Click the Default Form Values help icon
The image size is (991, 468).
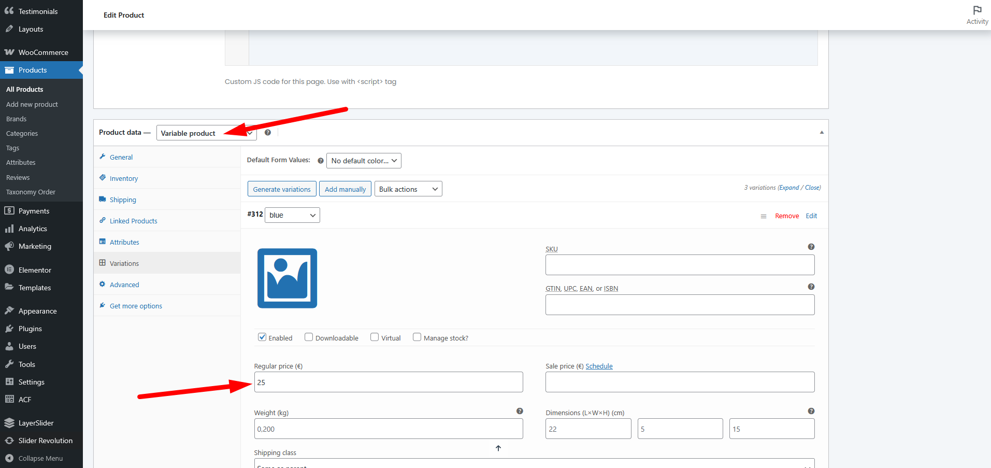tap(320, 161)
